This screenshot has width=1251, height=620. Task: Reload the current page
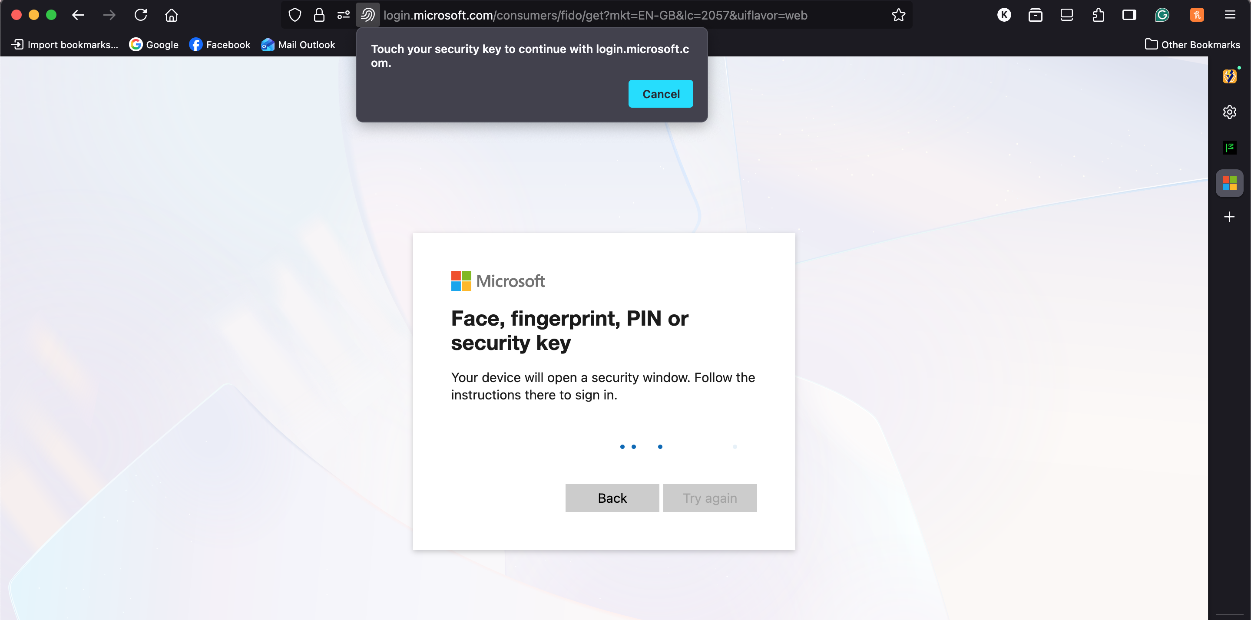click(x=141, y=15)
